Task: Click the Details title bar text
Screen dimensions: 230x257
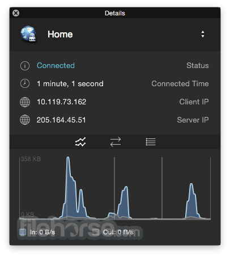Action: [115, 13]
